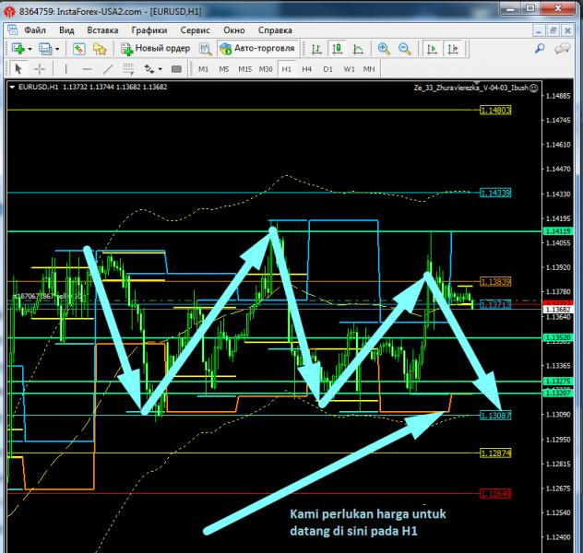Open the Вставка menu

coord(102,30)
